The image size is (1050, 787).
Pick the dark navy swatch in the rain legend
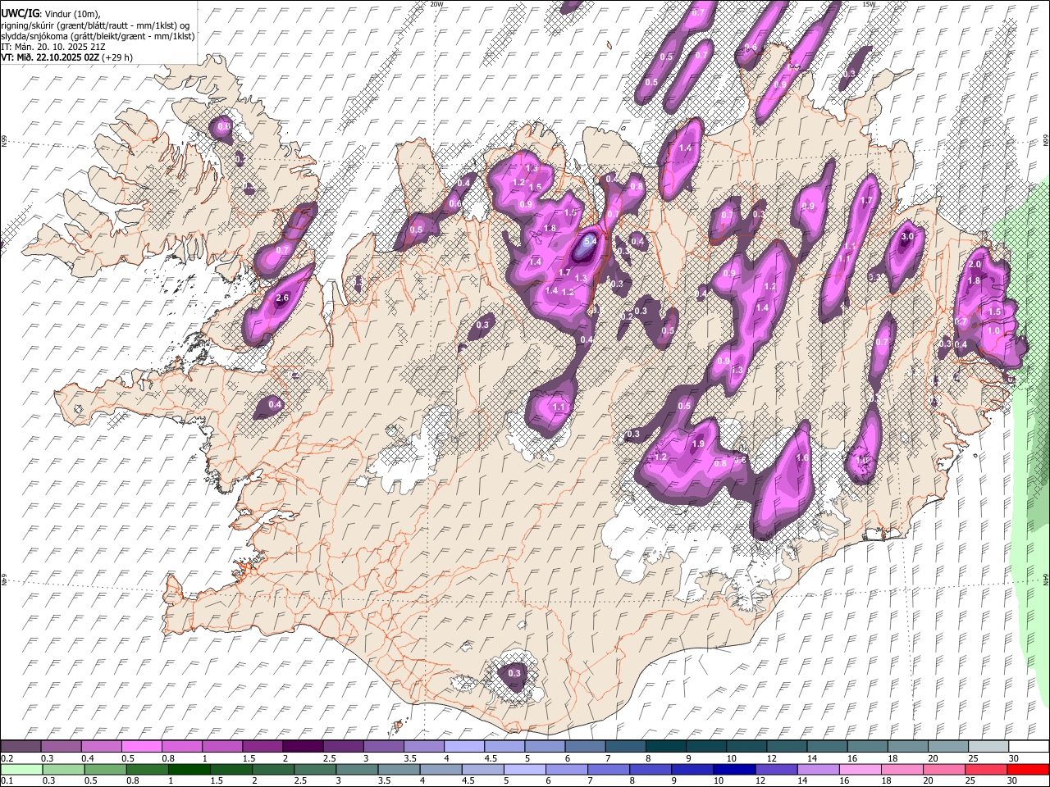coord(734,769)
